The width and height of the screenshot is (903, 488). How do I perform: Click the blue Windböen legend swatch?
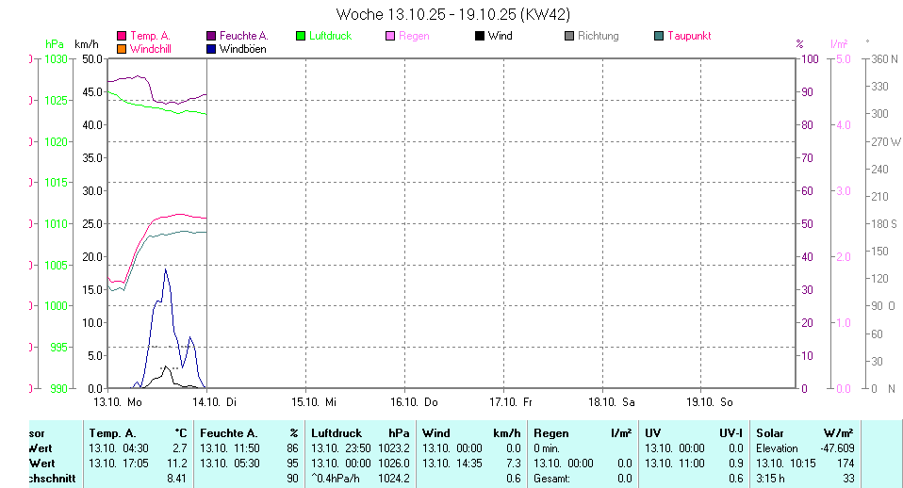click(x=211, y=49)
